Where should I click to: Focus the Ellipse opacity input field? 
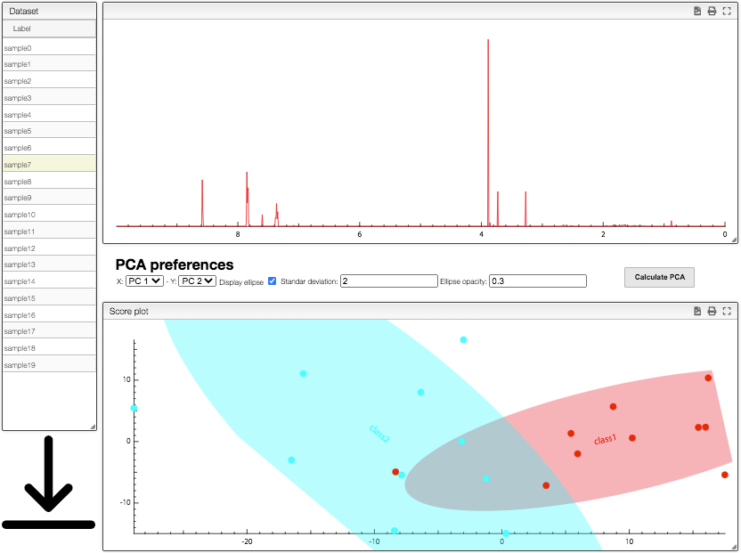(x=538, y=281)
